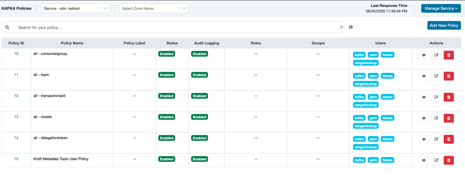Edit policy all - delegationtoken
This screenshot has height=176, width=465.
coord(436,139)
